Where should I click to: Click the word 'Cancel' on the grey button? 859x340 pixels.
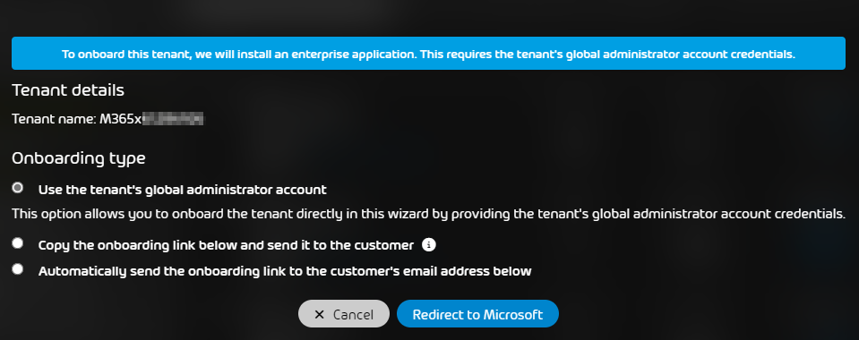[x=353, y=315]
